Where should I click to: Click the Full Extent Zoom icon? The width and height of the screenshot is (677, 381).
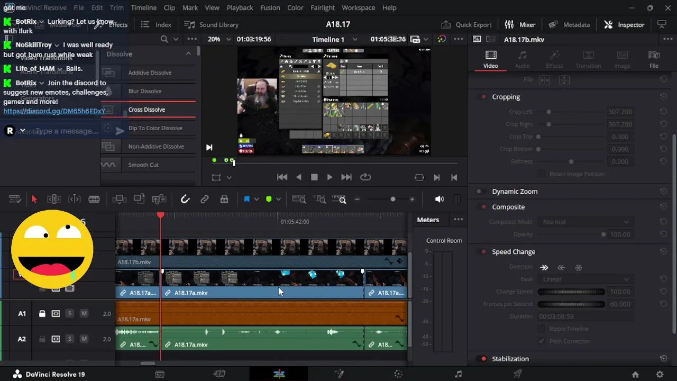299,199
